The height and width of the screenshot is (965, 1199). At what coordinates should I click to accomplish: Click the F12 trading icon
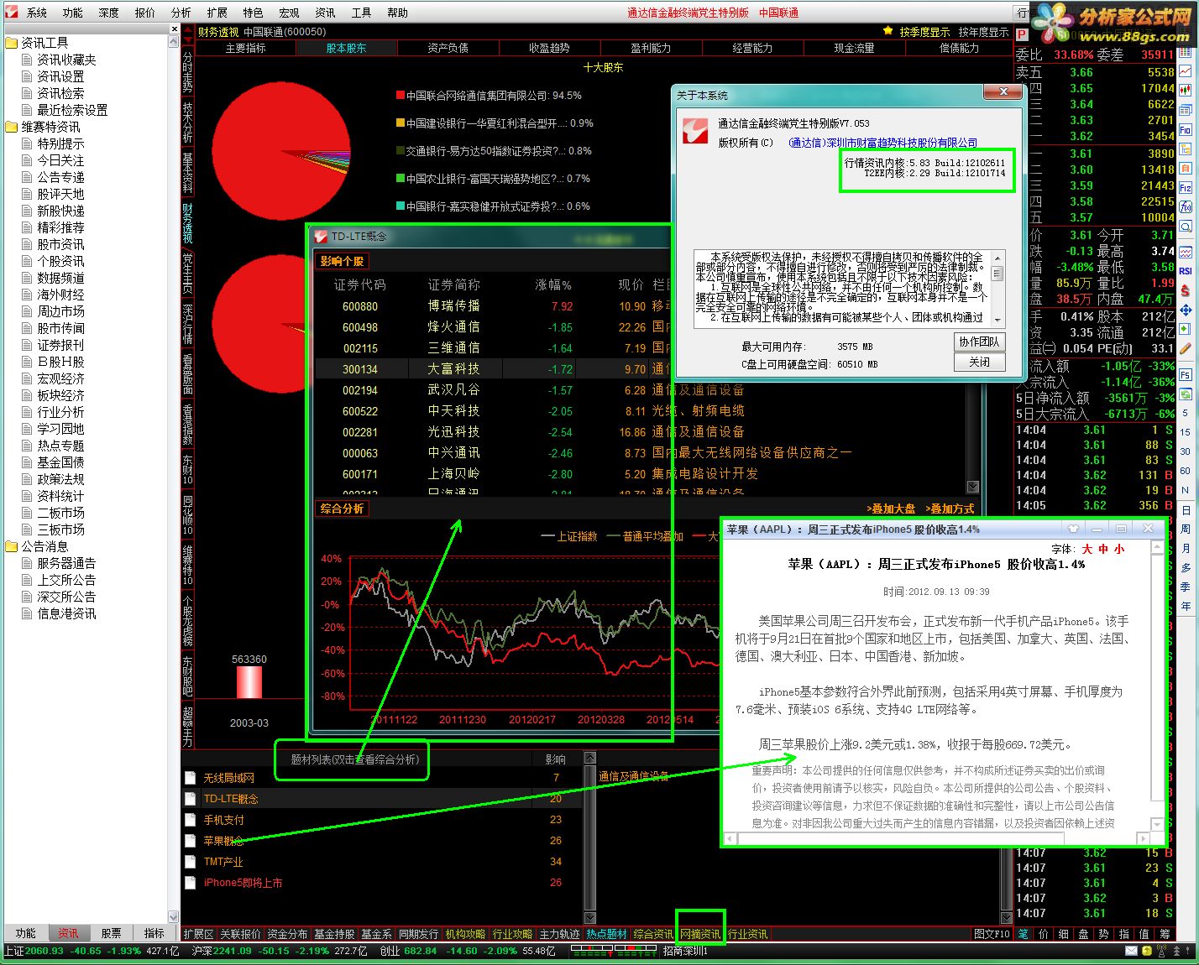(1186, 188)
